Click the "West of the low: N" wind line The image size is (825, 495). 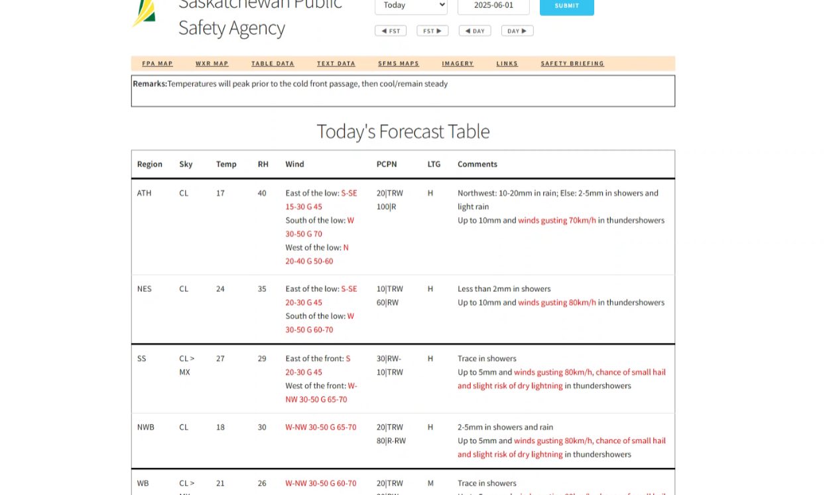click(x=317, y=247)
